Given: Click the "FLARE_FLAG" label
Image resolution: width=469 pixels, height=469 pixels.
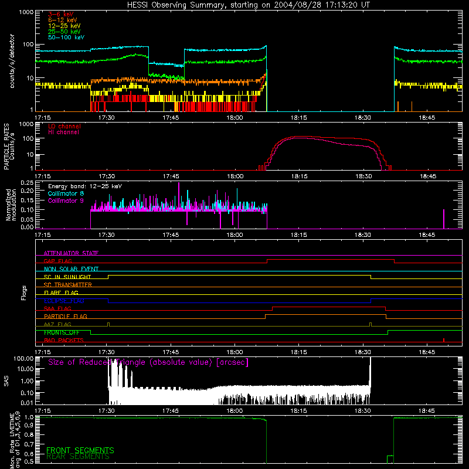Looking at the screenshot, I should (x=61, y=293).
